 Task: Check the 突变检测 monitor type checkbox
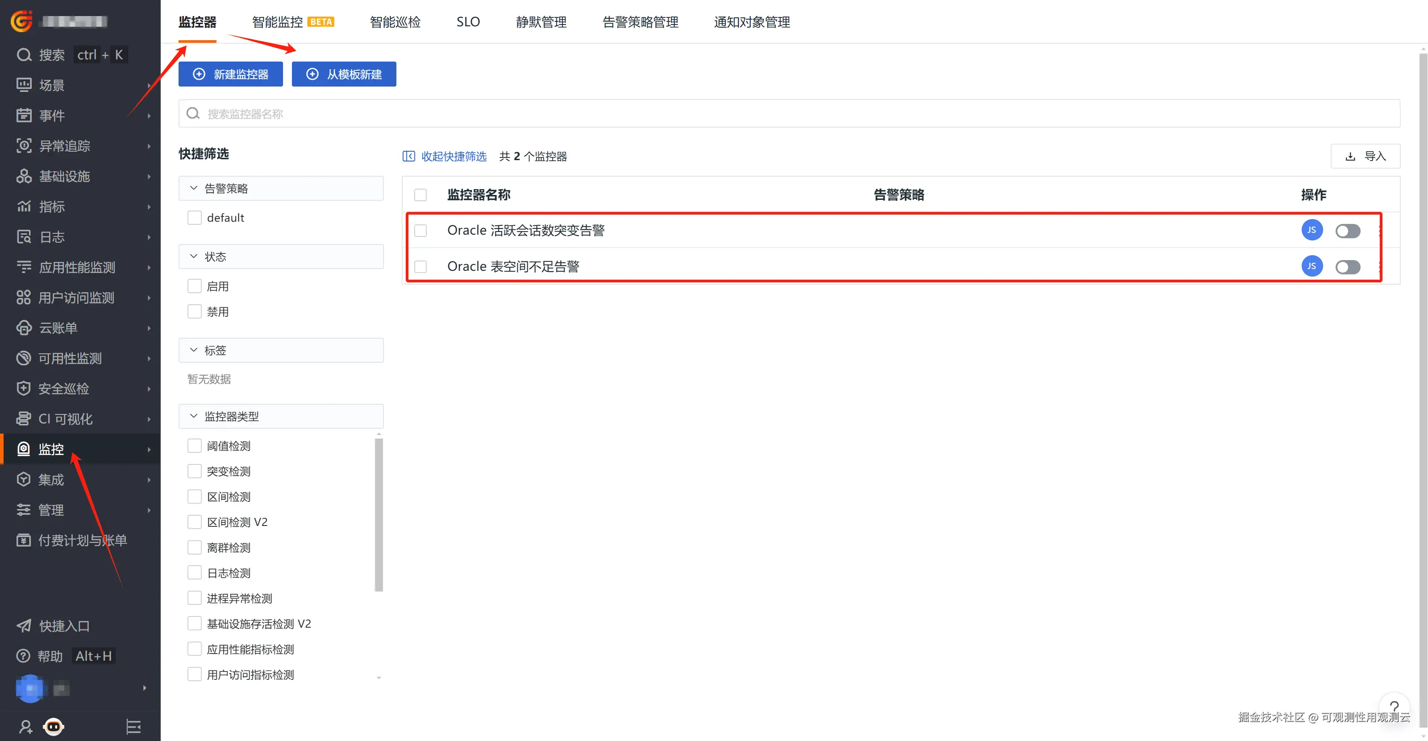tap(195, 471)
